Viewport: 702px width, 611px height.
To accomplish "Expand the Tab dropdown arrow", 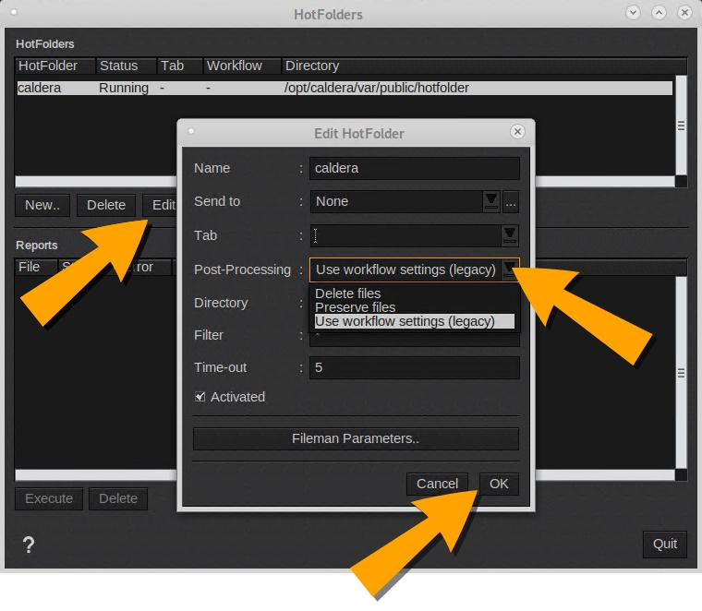I will (x=510, y=235).
